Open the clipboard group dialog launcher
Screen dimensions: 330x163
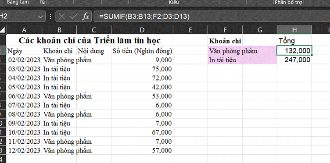point(42,2)
